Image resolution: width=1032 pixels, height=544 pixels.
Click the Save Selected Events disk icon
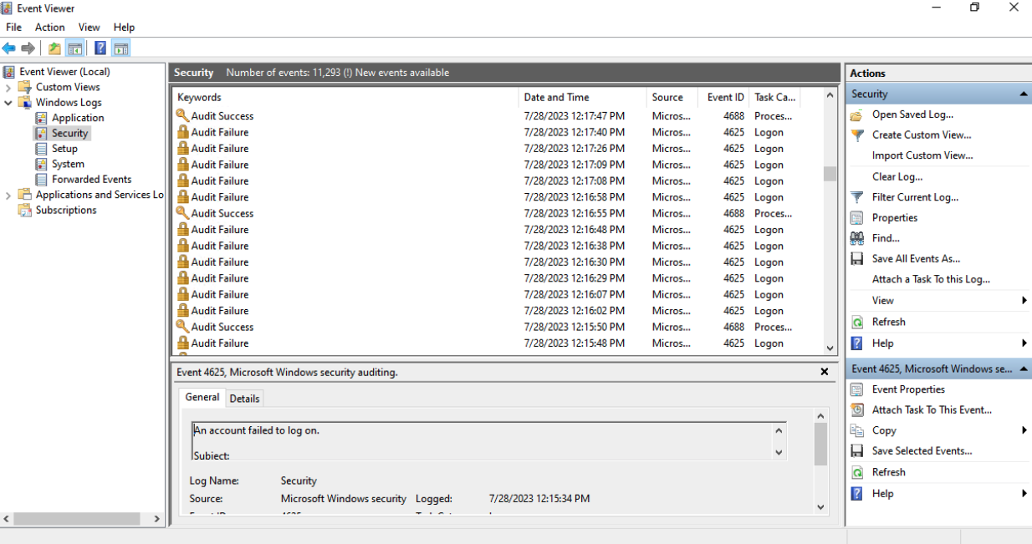pyautogui.click(x=857, y=451)
